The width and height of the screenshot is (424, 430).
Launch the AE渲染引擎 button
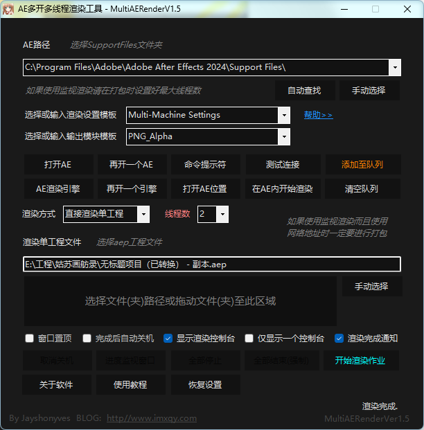click(58, 188)
